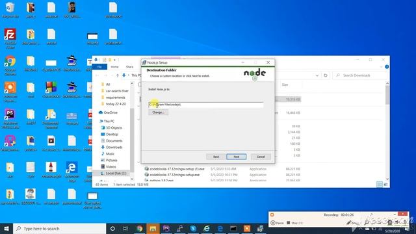Open the car-search-fiver quick access folder
Screen dimensions: 416x234
pyautogui.click(x=115, y=91)
